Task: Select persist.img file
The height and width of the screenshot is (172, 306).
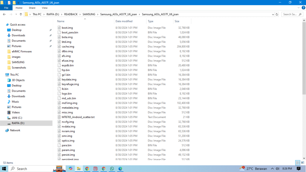Action: (x=68, y=155)
